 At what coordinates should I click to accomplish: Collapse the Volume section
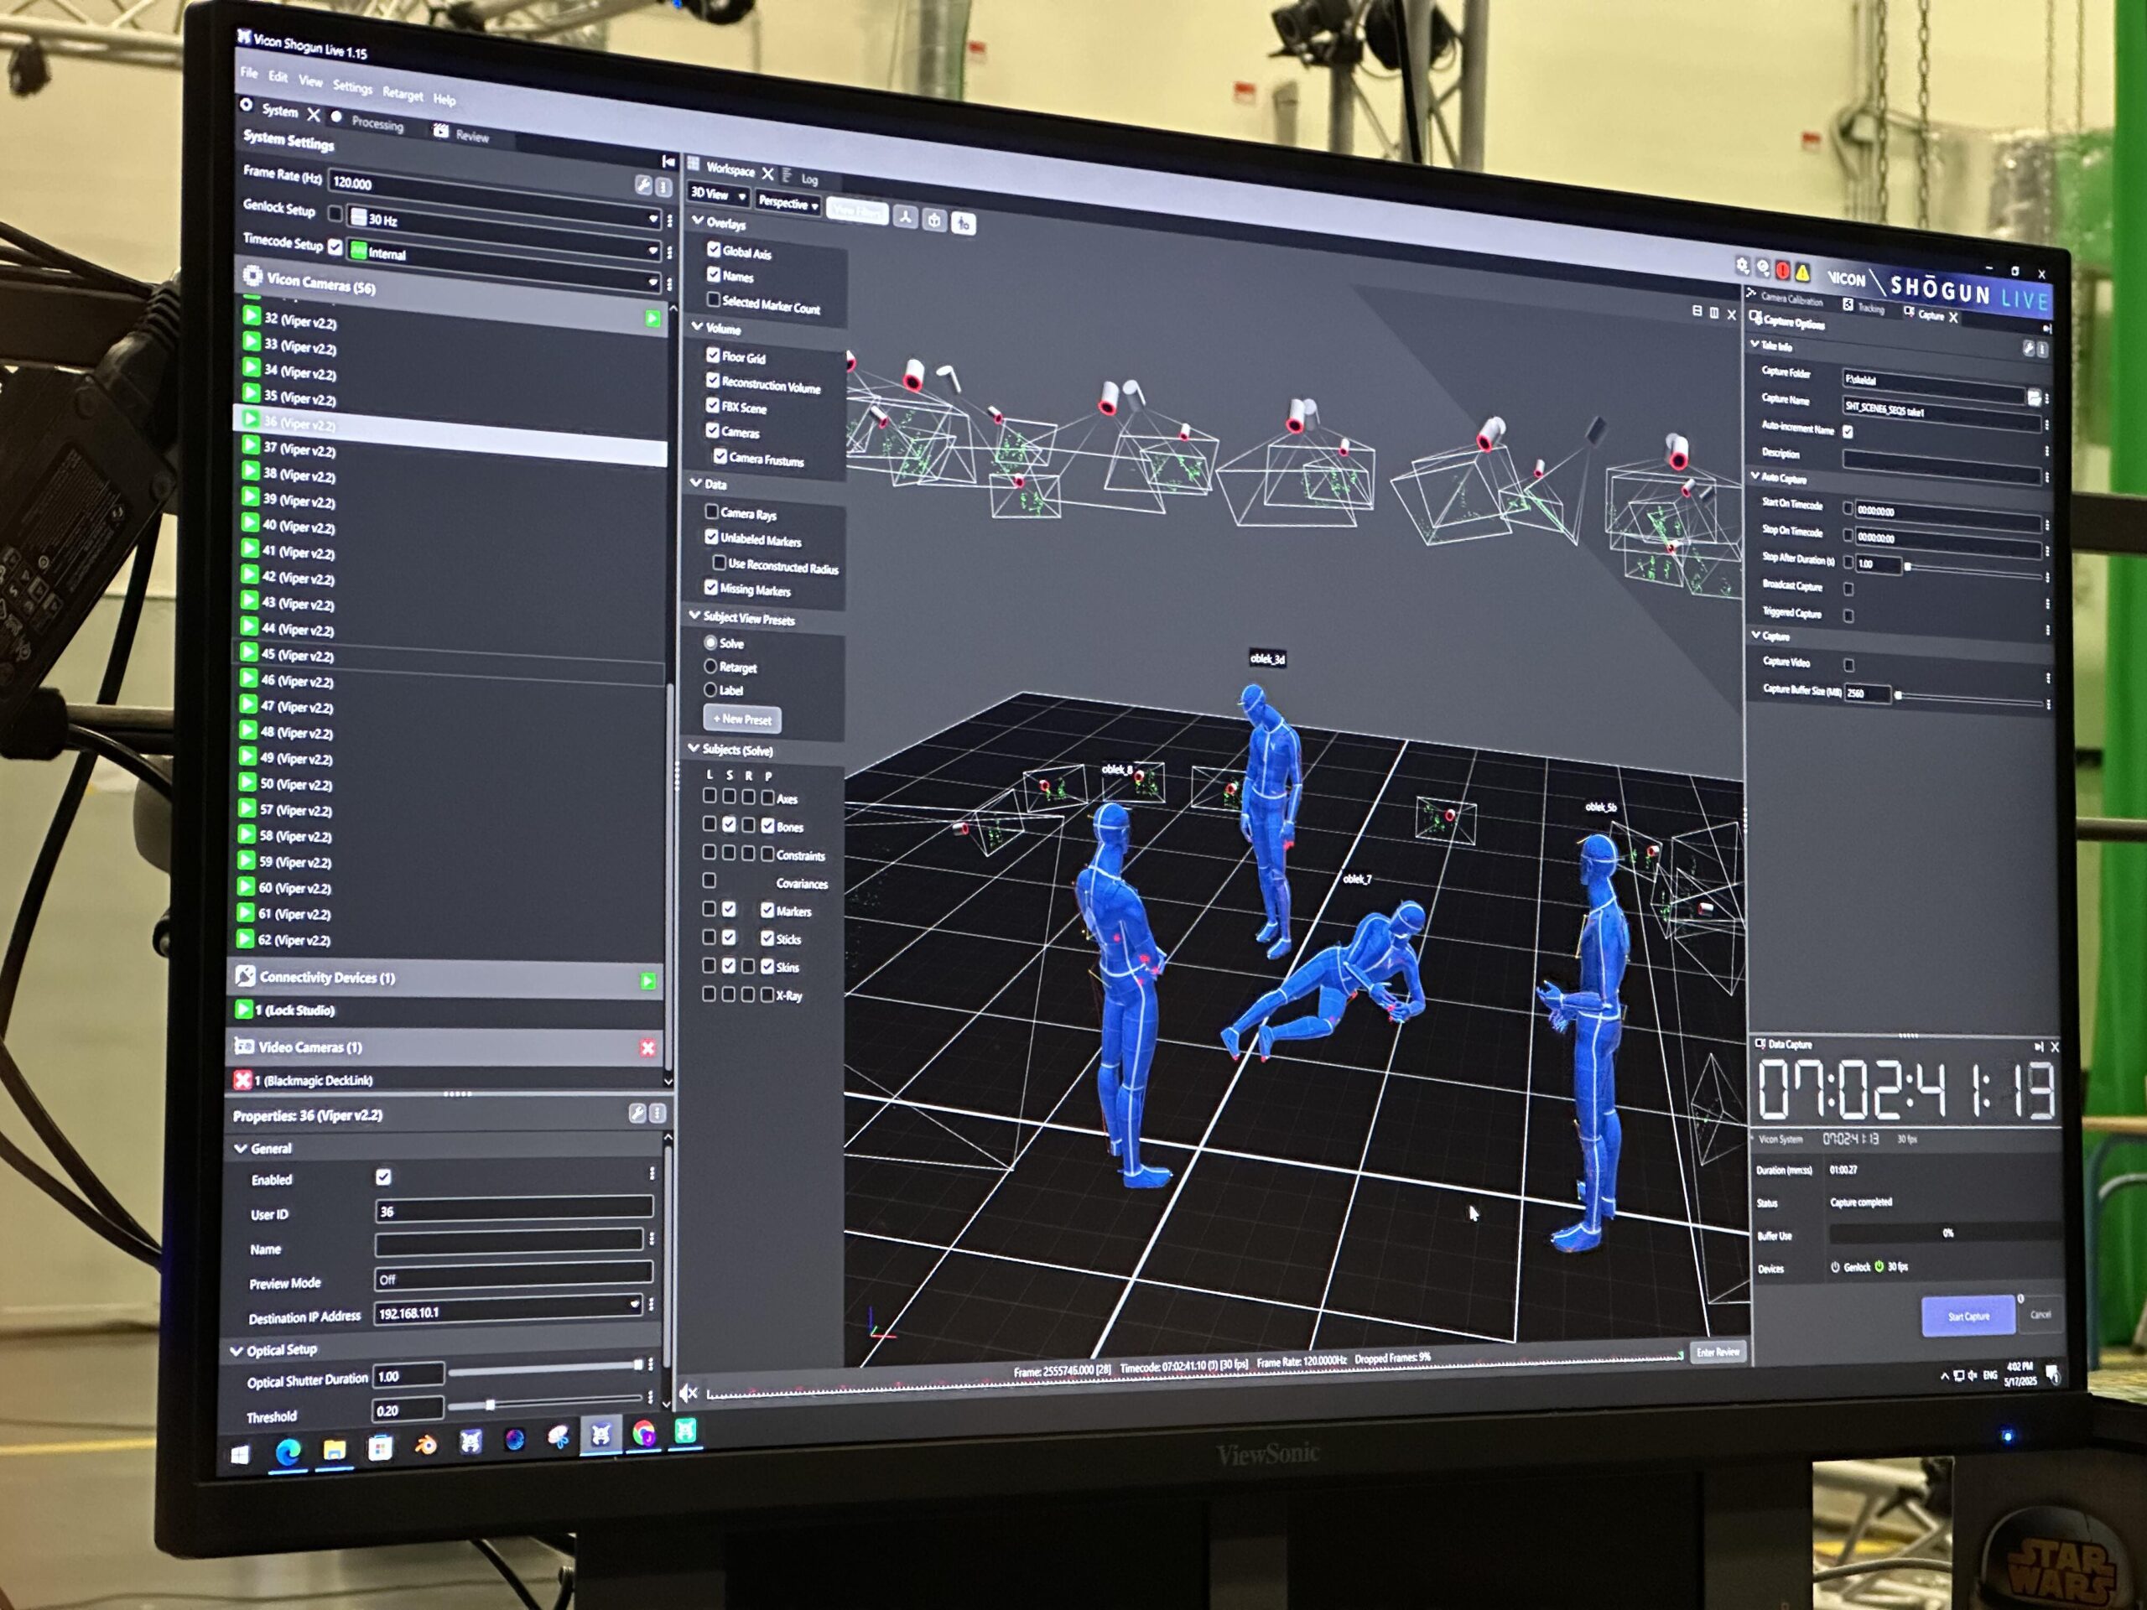pos(697,327)
